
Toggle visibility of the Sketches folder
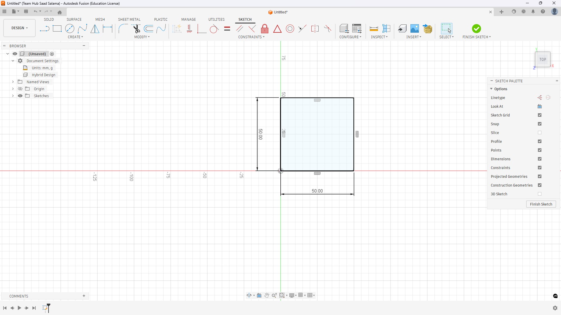tap(20, 96)
